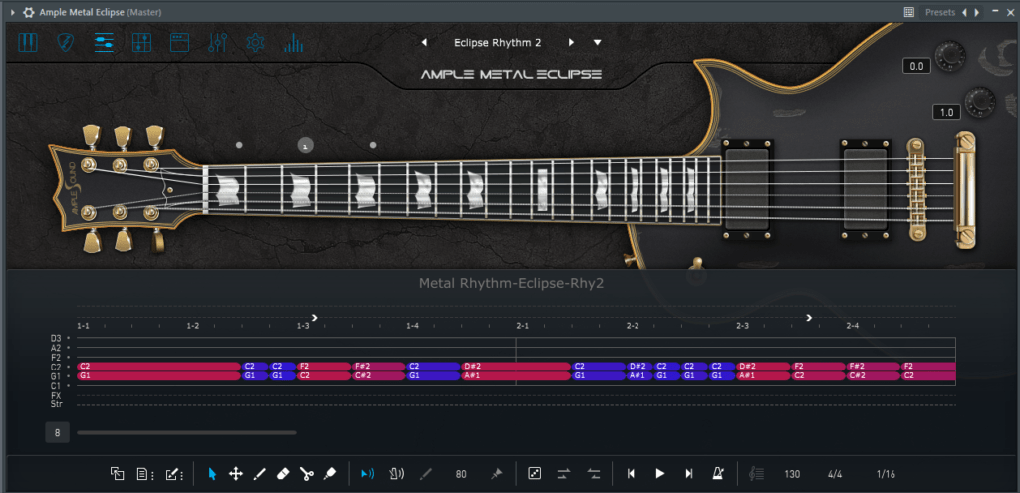Select the Riffer sliders icon
1020x493 pixels.
tap(104, 42)
